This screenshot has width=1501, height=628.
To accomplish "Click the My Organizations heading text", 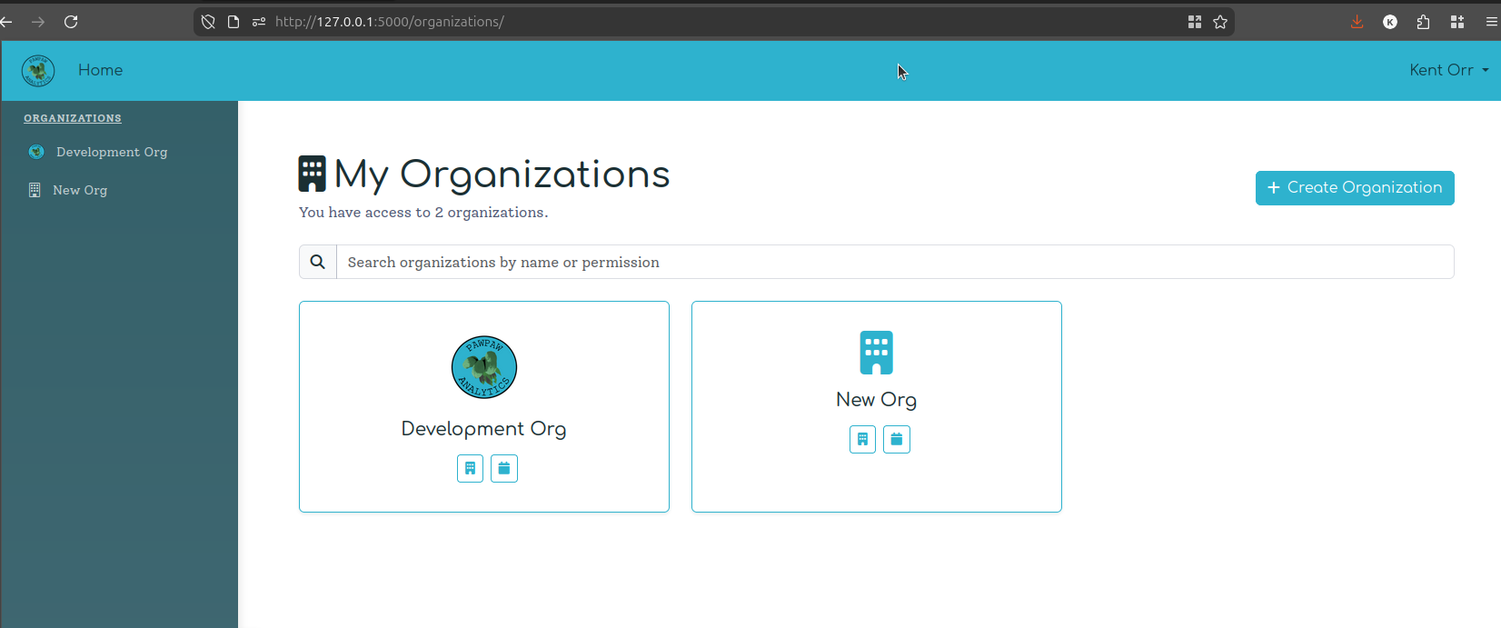I will pyautogui.click(x=502, y=174).
